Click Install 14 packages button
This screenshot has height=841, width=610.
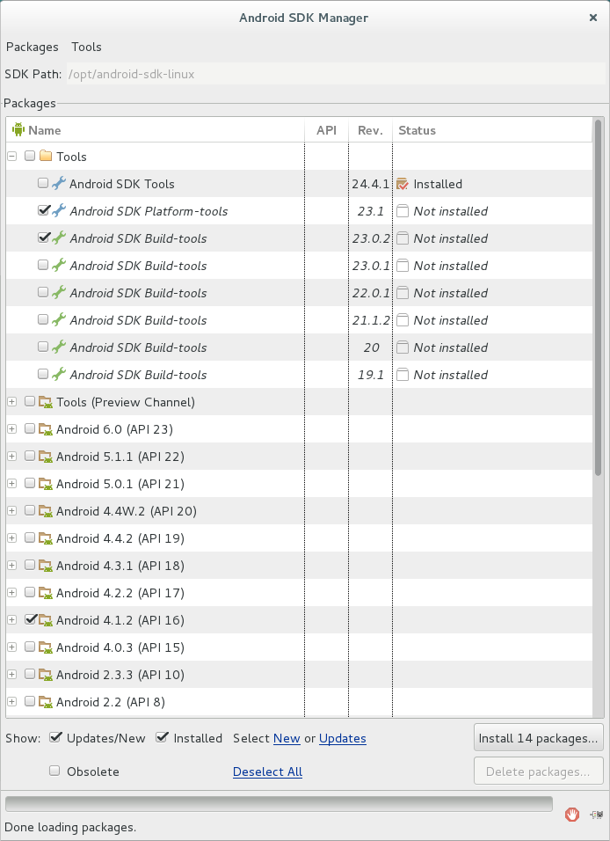[x=538, y=738]
